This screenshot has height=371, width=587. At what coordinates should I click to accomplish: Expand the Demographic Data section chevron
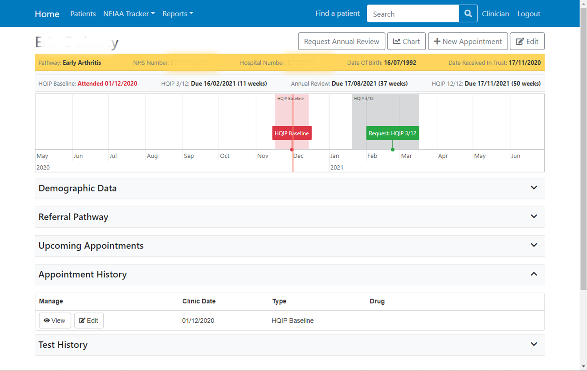coord(534,188)
